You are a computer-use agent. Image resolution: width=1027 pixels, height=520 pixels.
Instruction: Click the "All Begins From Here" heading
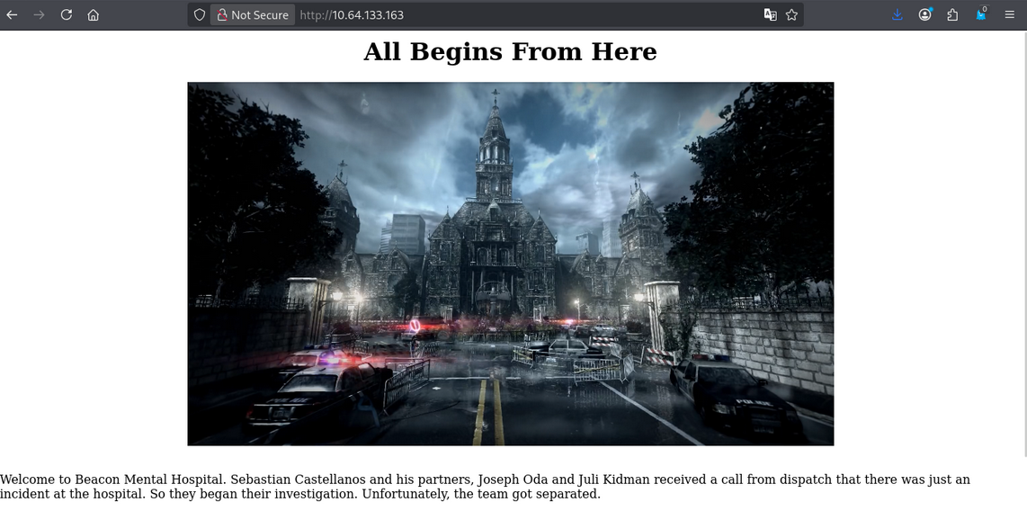(510, 52)
